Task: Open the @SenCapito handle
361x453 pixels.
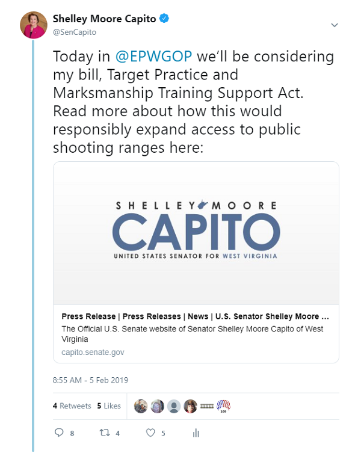Action: point(75,32)
